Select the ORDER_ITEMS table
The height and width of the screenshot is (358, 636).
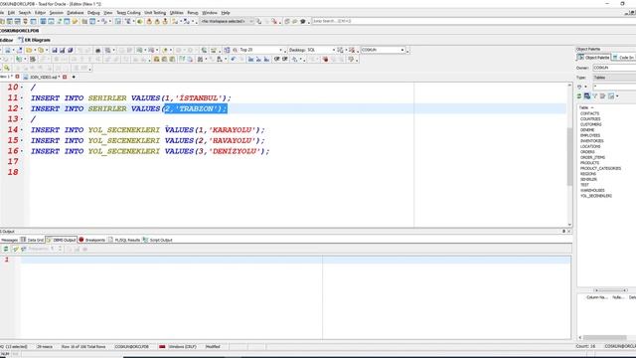coord(592,157)
